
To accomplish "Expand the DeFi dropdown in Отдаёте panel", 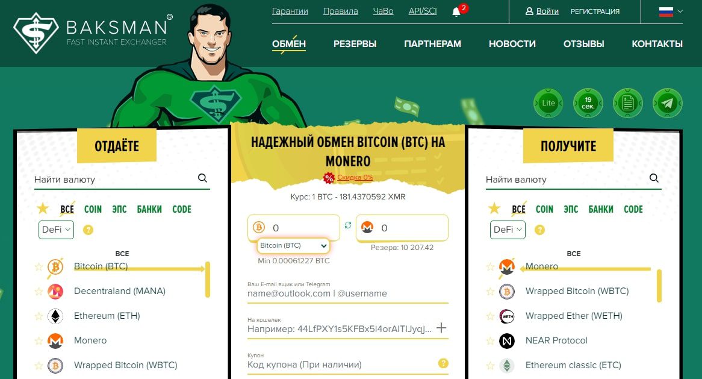I will click(x=56, y=230).
